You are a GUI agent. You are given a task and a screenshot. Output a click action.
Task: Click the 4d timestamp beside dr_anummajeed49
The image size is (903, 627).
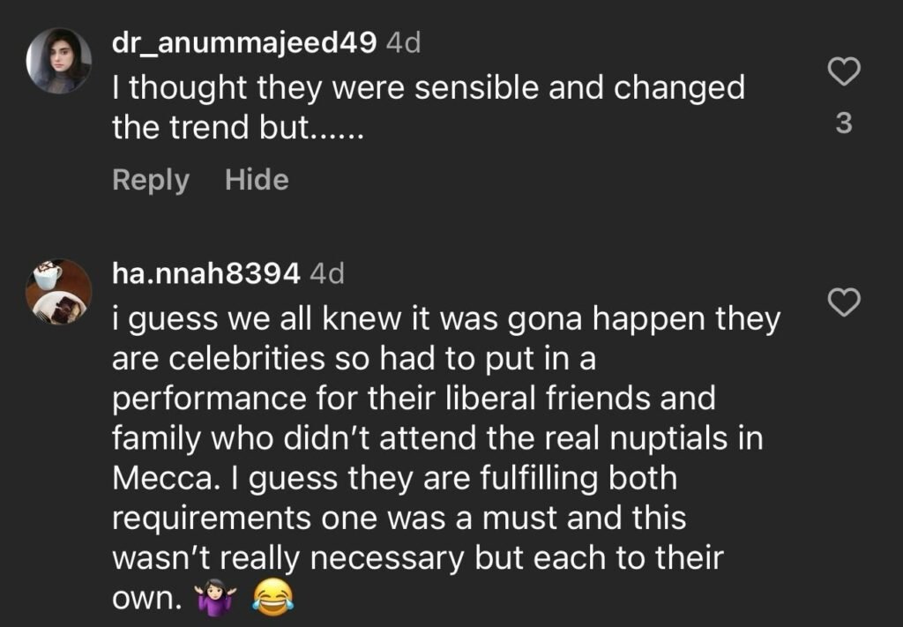(x=404, y=44)
